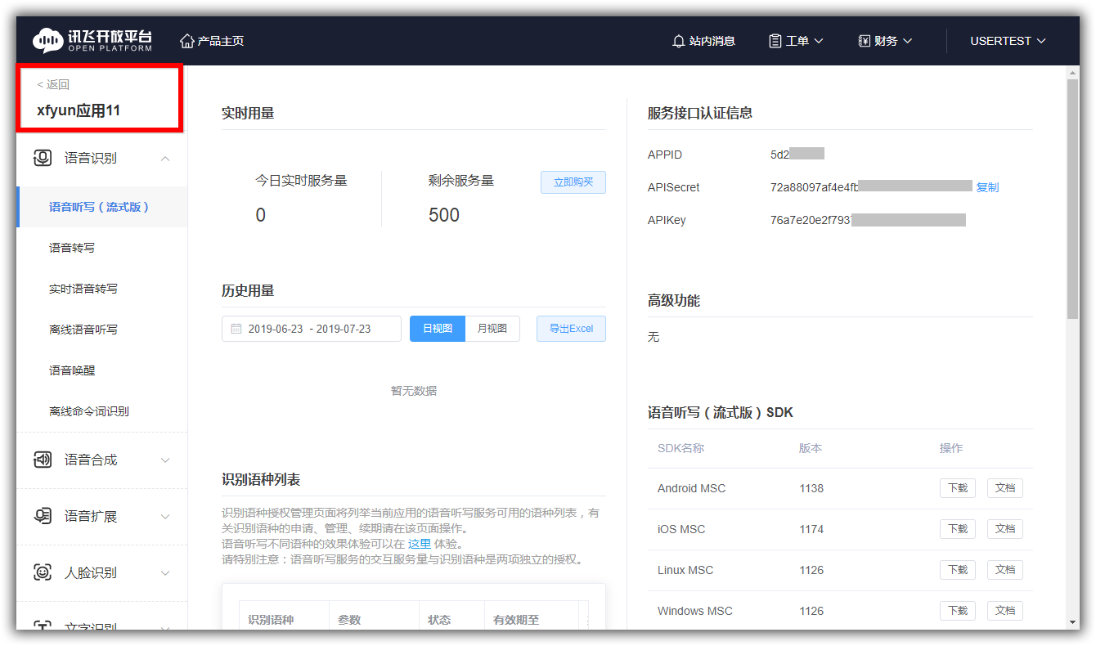Expand the 人脸识别 section chevron
1096x646 pixels.
pos(165,573)
